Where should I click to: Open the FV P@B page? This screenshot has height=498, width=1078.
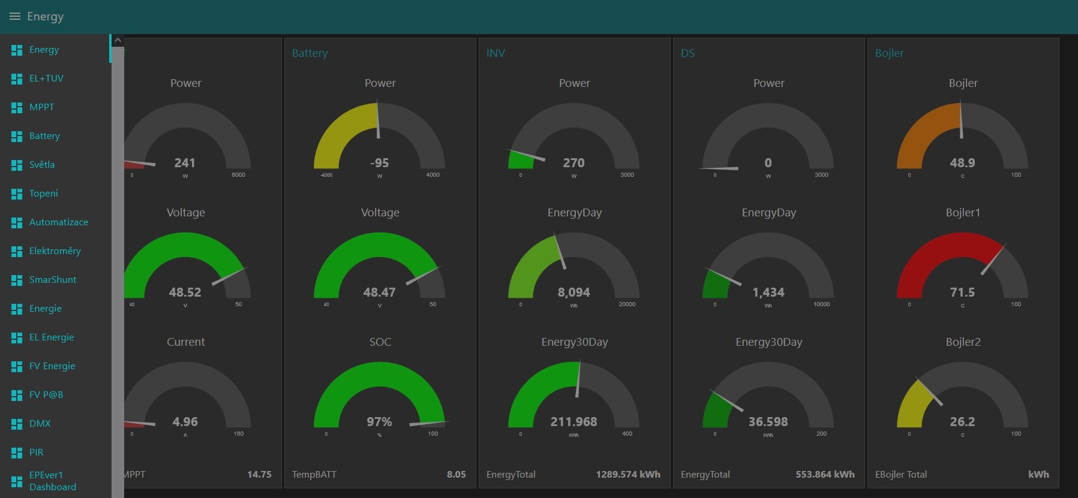click(46, 395)
